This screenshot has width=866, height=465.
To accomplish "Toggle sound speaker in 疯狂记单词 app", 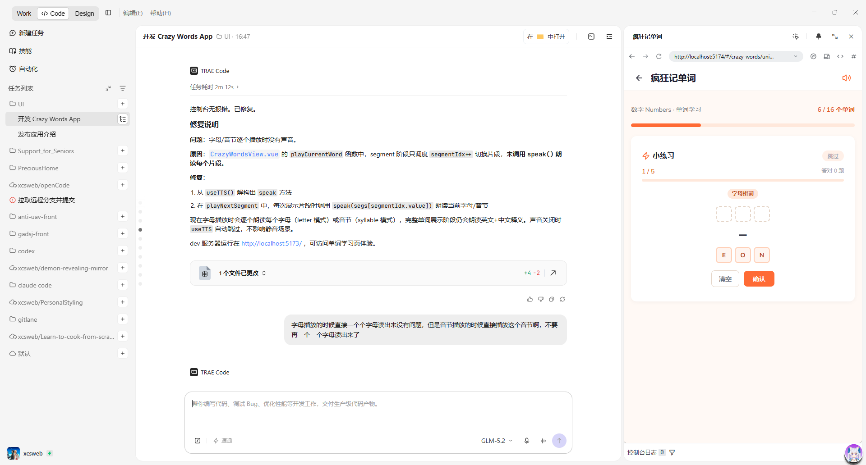I will tap(847, 78).
